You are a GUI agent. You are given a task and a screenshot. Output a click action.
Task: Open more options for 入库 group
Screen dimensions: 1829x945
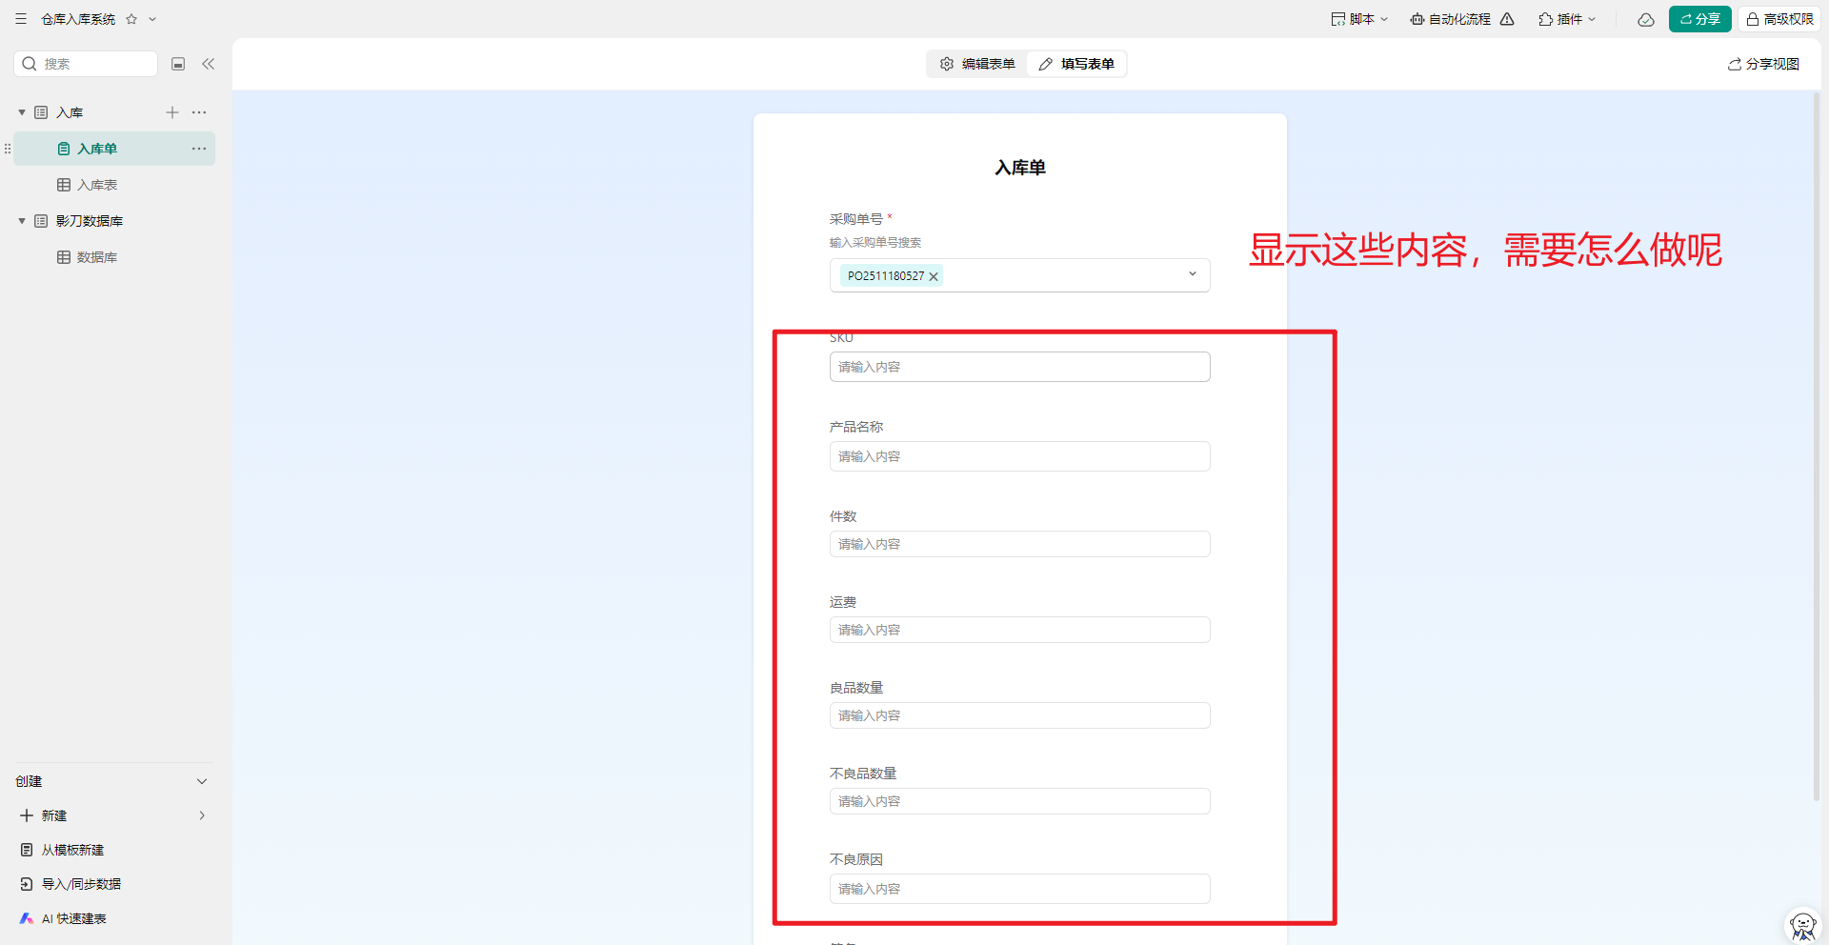pyautogui.click(x=199, y=112)
